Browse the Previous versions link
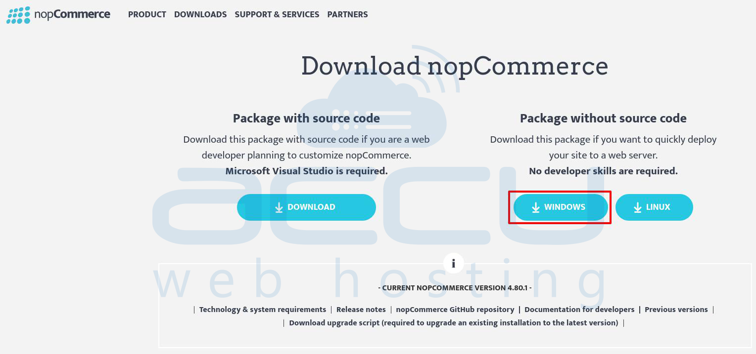Screen dimensions: 756x354 (x=676, y=310)
